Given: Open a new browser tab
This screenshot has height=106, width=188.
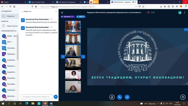Looking at the screenshot, I should [140, 2].
